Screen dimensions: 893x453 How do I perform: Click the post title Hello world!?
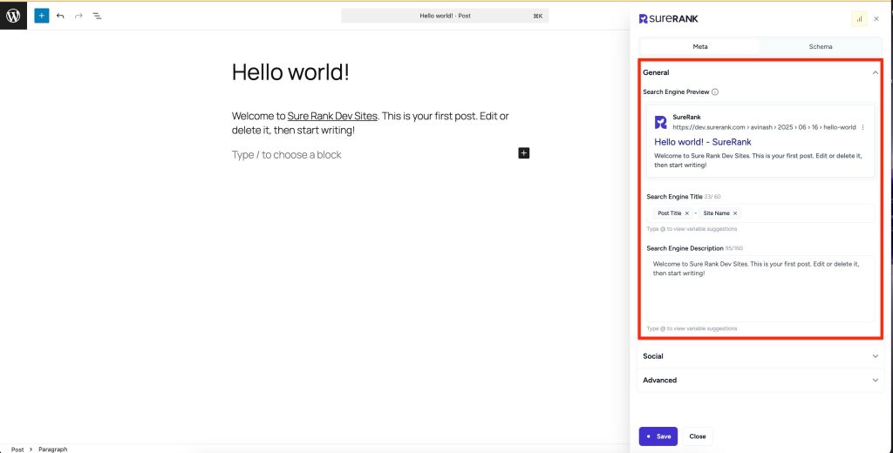pos(290,72)
